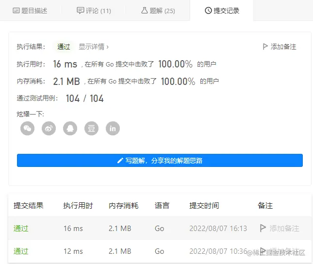Click the 语言 column header
This screenshot has height=264, width=313.
pyautogui.click(x=162, y=205)
